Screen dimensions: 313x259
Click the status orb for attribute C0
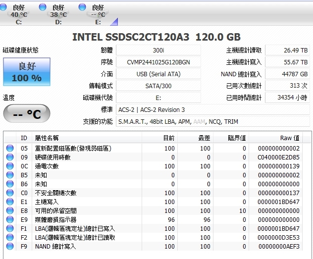(10, 193)
